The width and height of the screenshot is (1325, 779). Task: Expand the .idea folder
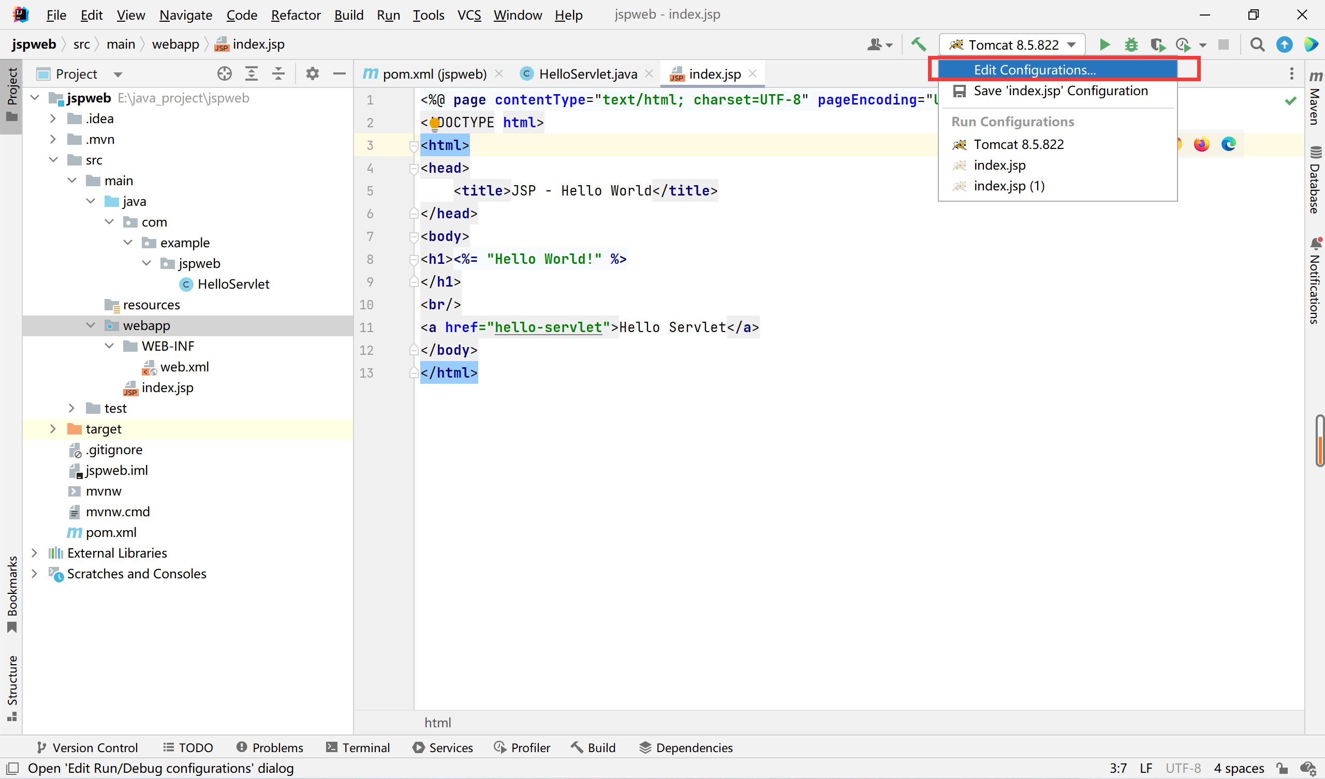coord(53,119)
